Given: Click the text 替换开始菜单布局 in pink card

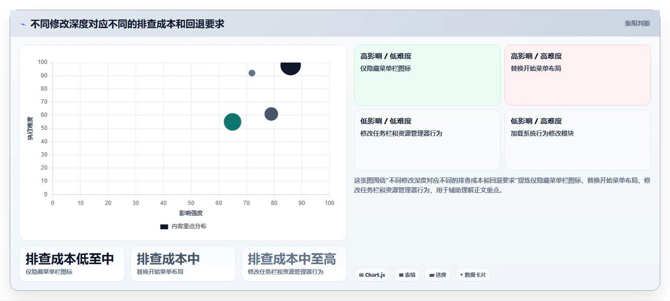Looking at the screenshot, I should (536, 68).
